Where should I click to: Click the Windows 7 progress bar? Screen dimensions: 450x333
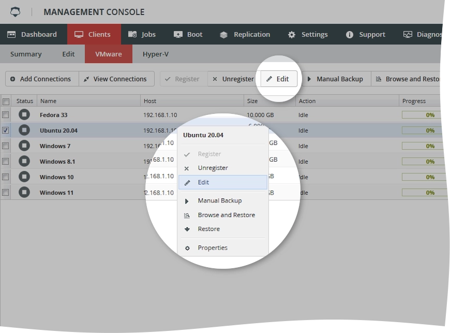pos(422,146)
